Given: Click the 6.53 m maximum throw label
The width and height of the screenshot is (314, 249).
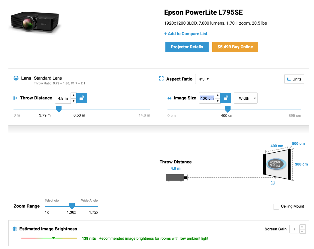Looking at the screenshot, I should pos(79,115).
